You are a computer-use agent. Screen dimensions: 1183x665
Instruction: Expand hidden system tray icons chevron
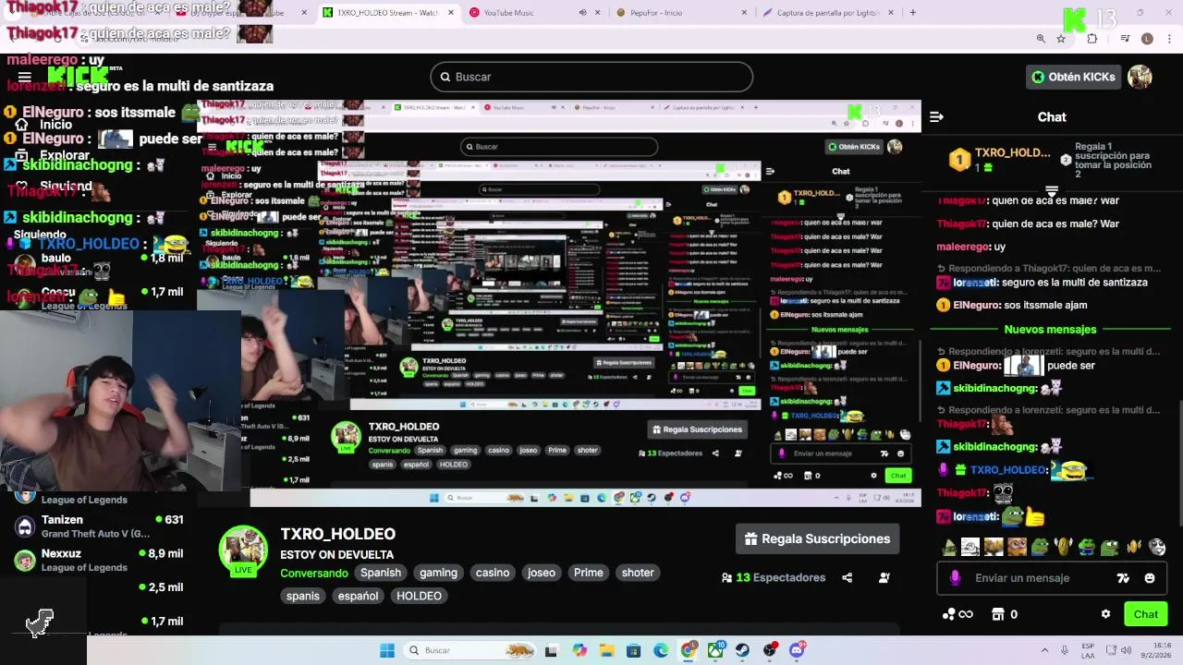tap(1044, 650)
